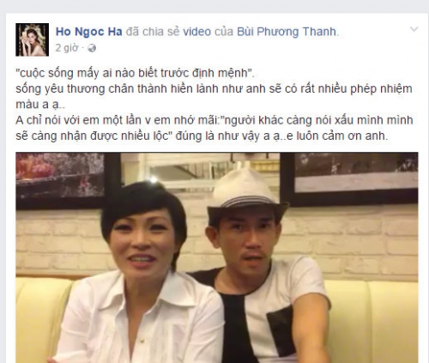Screen dimensions: 429x363
Task: Visit Bùi Phương Thanh's profile
Action: (287, 32)
